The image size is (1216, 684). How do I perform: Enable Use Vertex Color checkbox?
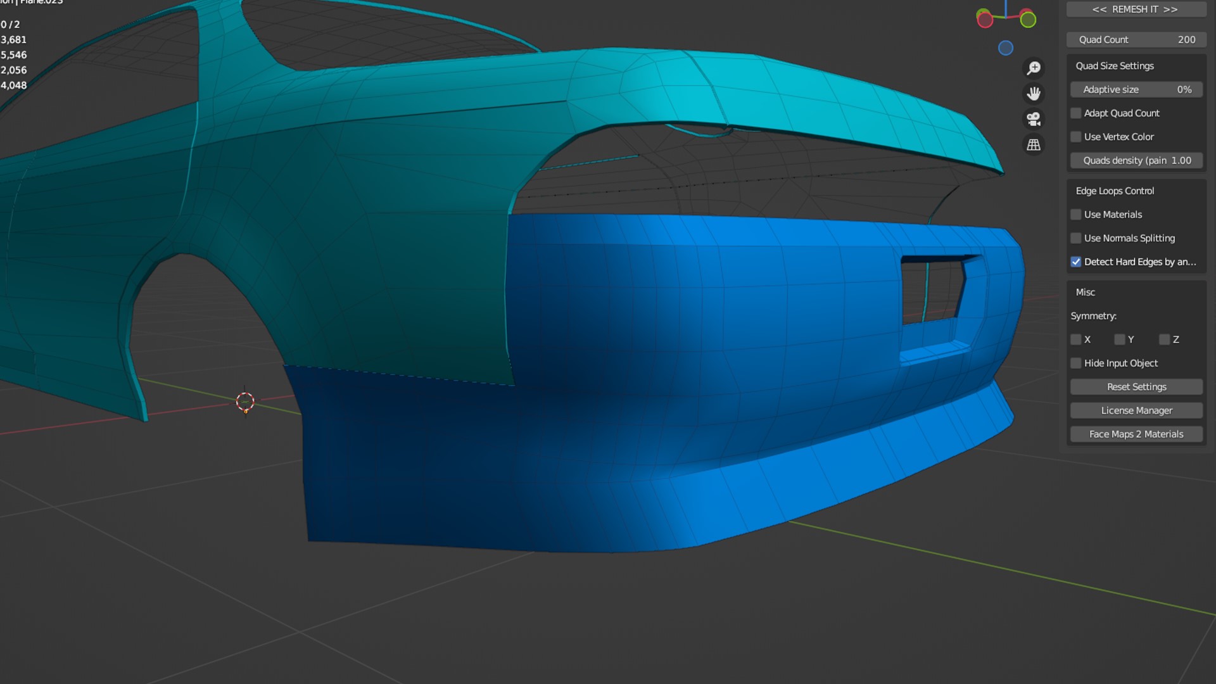pos(1076,137)
